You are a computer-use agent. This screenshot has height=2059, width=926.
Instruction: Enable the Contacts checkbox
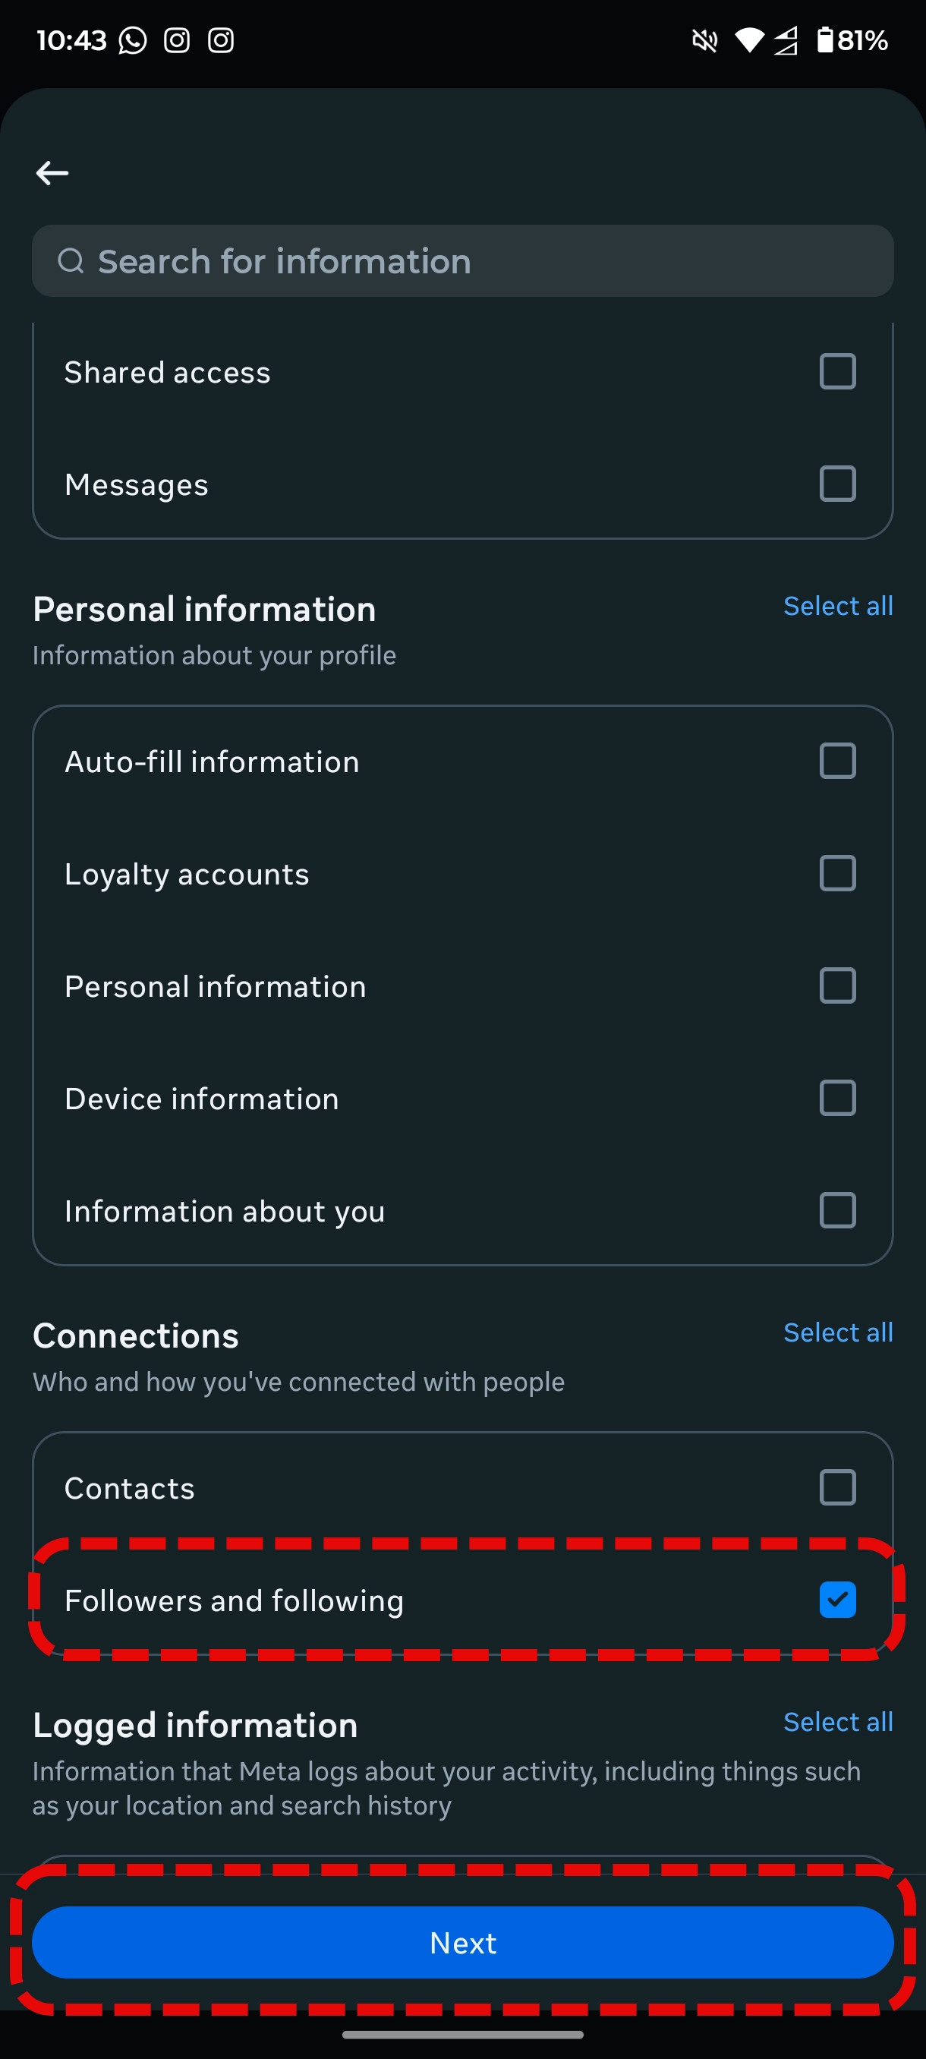pos(836,1487)
